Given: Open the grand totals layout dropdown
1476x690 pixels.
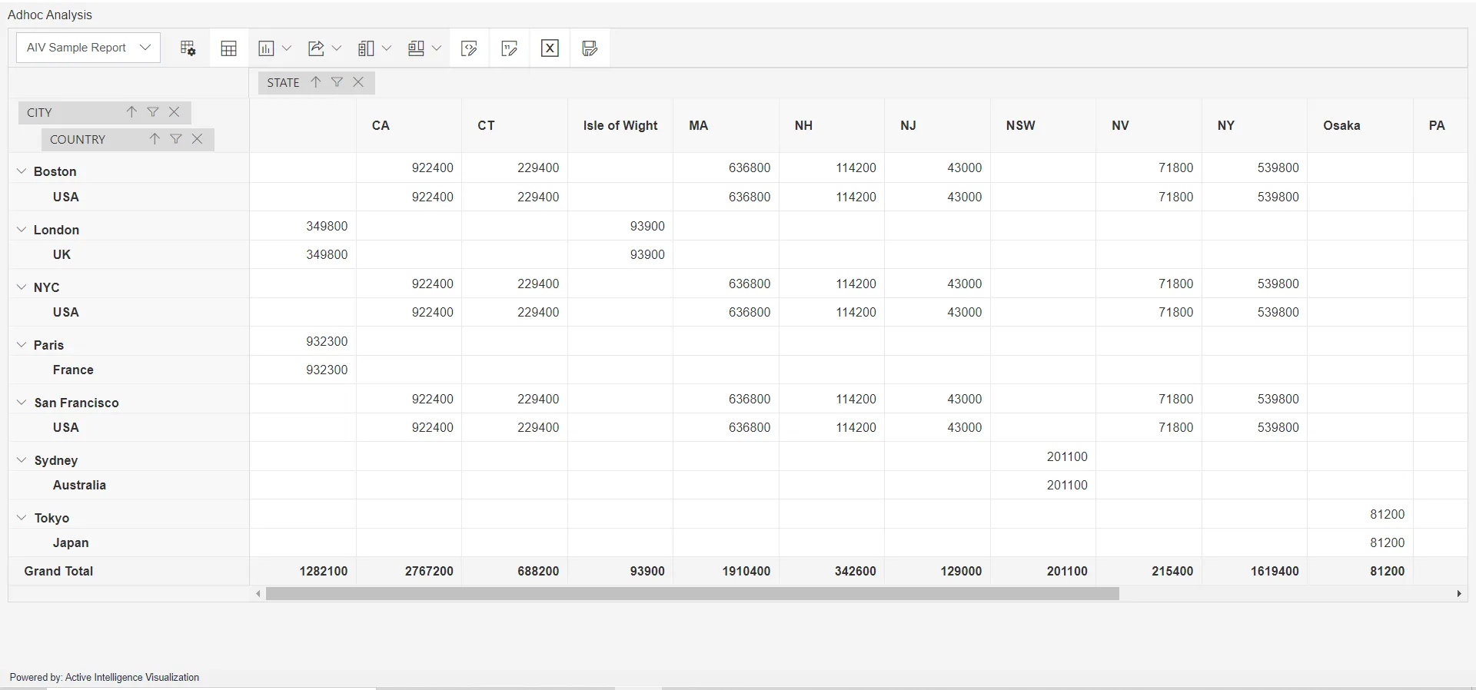Looking at the screenshot, I should click(x=424, y=48).
